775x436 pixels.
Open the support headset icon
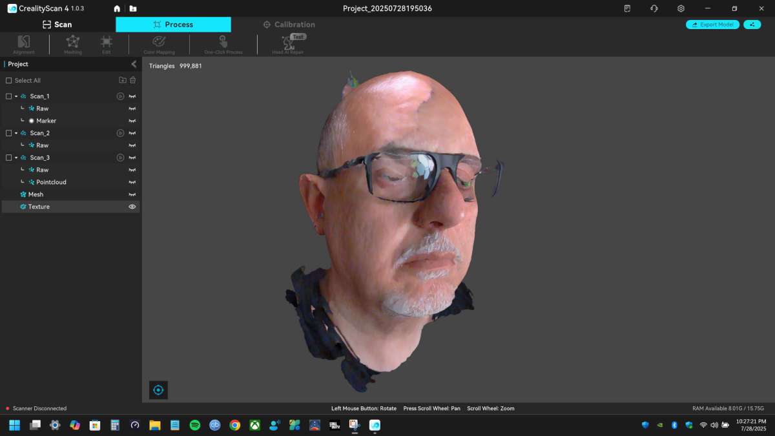pos(654,8)
